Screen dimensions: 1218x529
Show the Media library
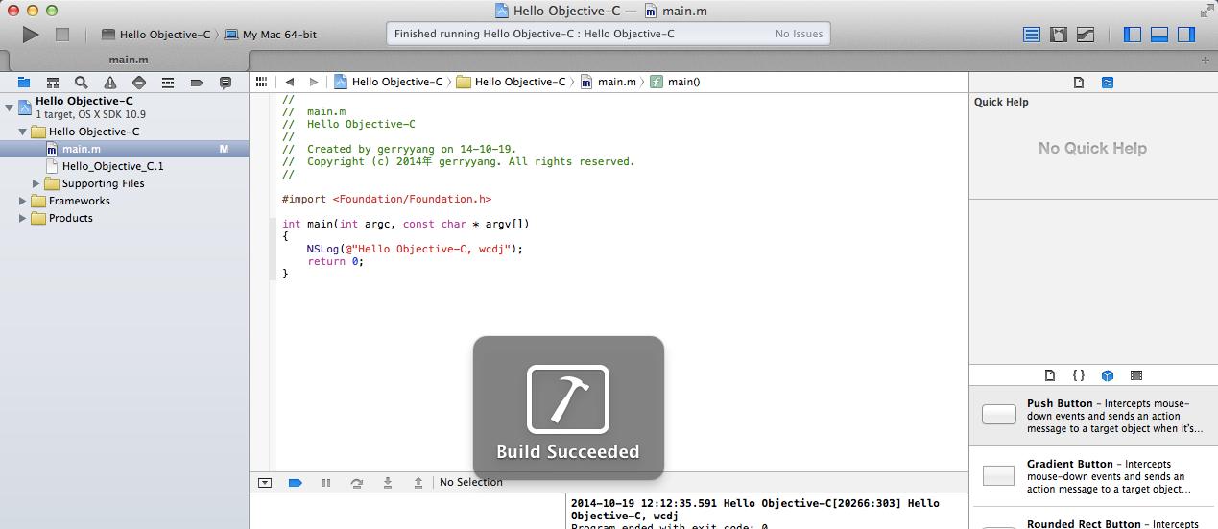click(1136, 375)
